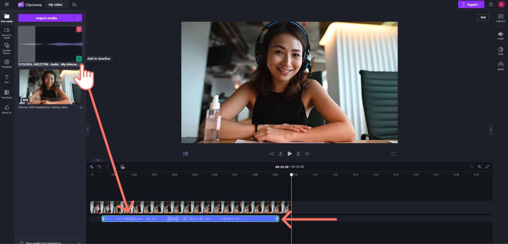Open the Captions panel
The width and height of the screenshot is (508, 244).
coord(501,18)
